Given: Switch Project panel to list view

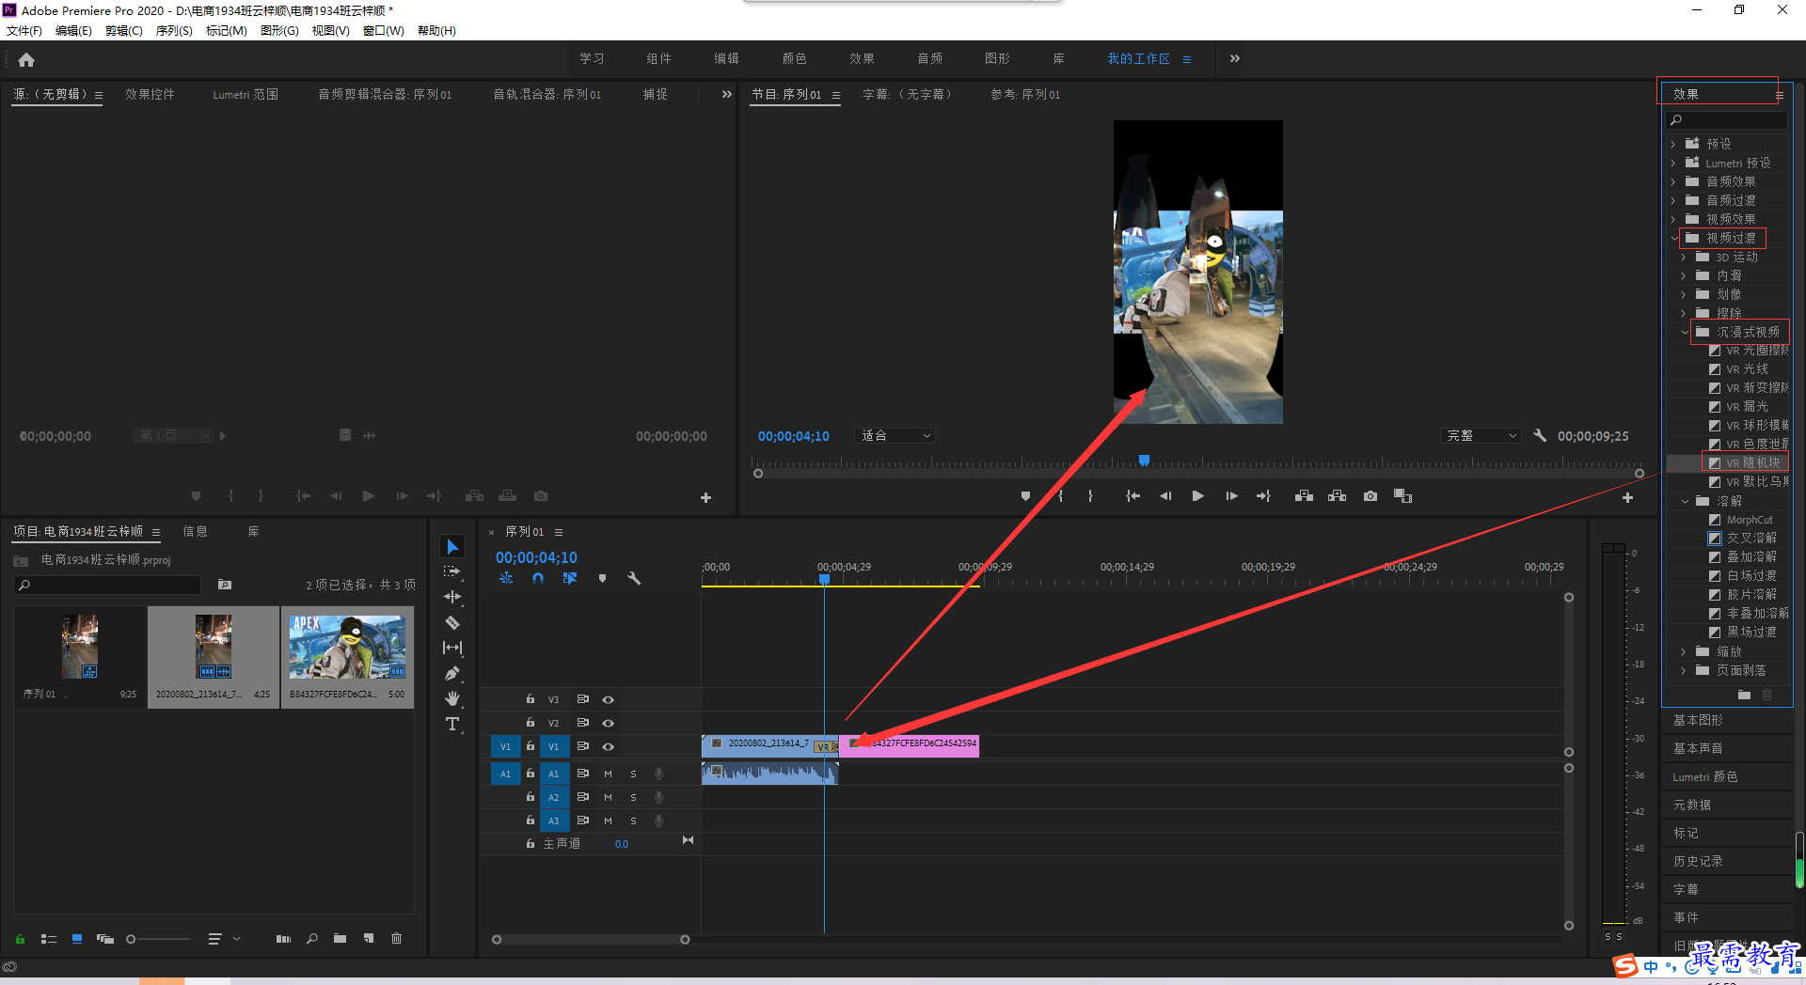Looking at the screenshot, I should tap(49, 939).
